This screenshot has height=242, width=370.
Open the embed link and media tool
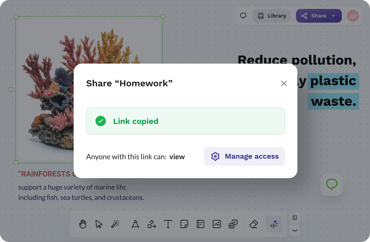pyautogui.click(x=233, y=224)
